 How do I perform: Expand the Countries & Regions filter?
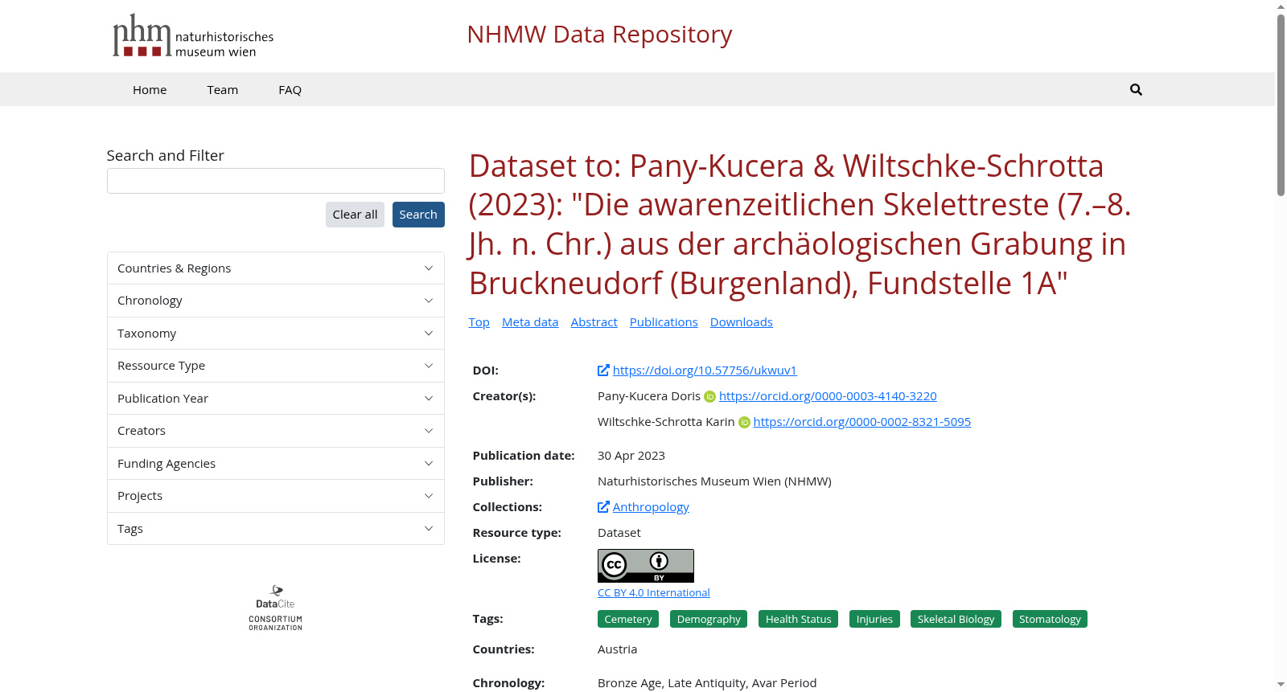point(276,268)
